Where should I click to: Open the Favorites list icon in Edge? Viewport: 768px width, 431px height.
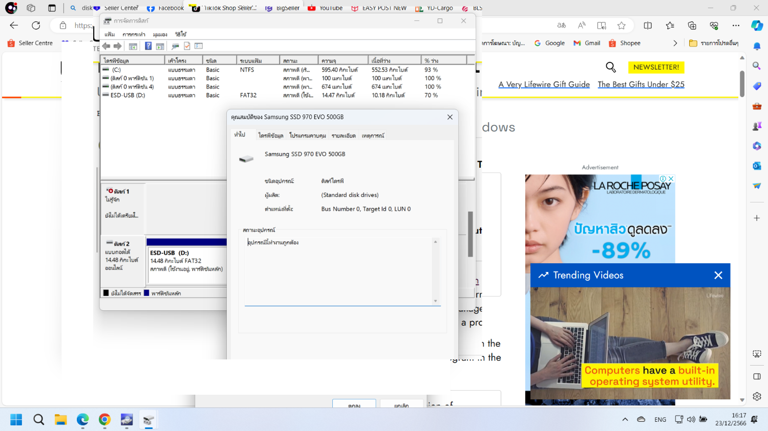click(670, 25)
